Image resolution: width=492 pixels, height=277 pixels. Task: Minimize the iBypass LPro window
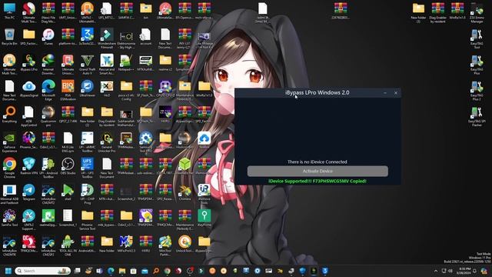pyautogui.click(x=385, y=93)
